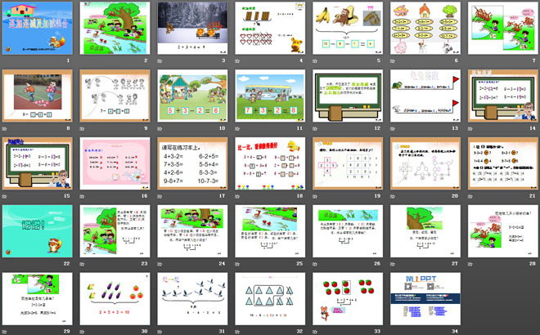Select slide 4 thumbnail with hearts rows
This screenshot has height=335, width=540.
click(270, 28)
